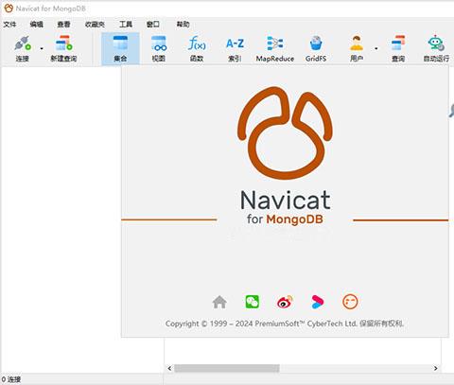Viewport: 454px width, 385px height.
Task: Expand the 用户 dropdown arrow
Action: click(376, 48)
